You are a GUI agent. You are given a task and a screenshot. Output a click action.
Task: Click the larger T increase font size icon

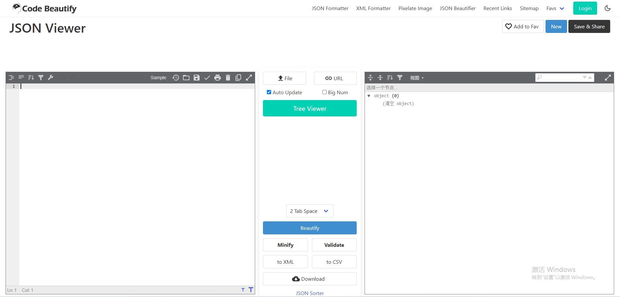click(x=251, y=290)
